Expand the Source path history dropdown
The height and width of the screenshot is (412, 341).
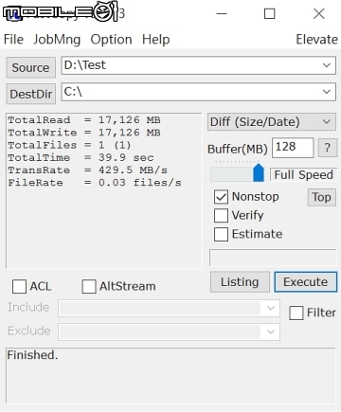(327, 65)
